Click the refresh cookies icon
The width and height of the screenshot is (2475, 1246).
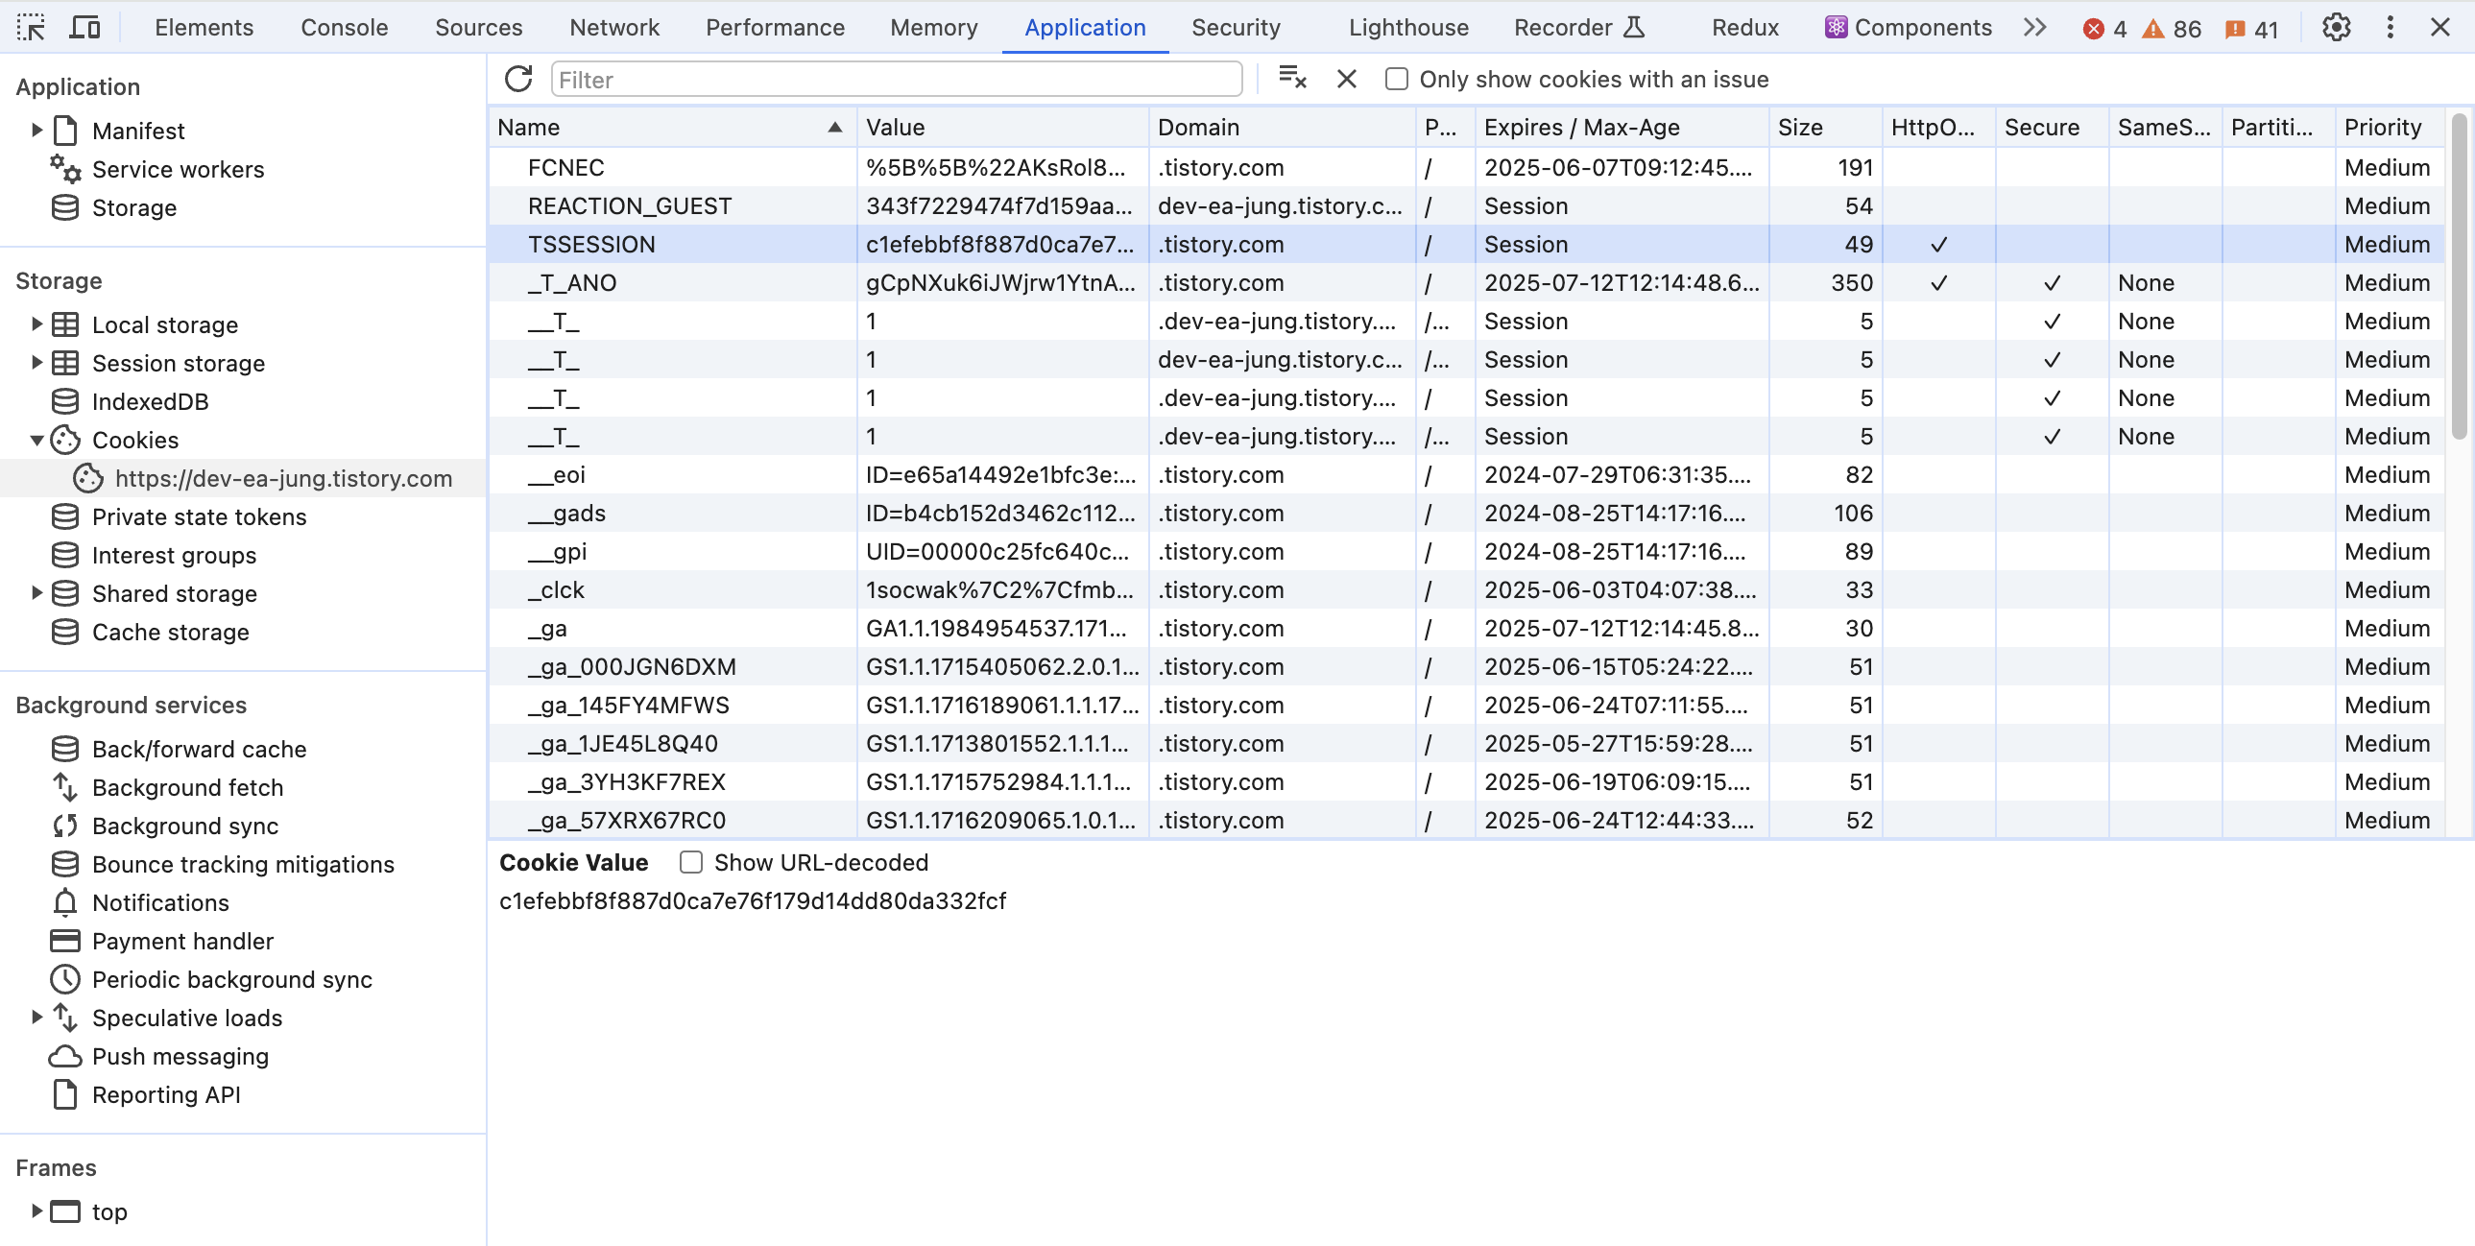[518, 79]
